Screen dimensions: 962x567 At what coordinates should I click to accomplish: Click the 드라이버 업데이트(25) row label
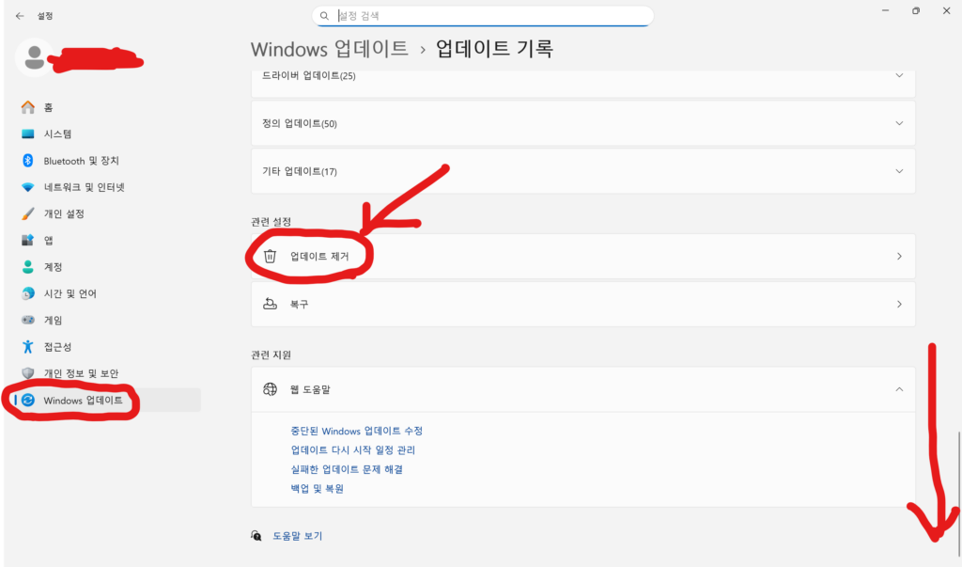308,75
